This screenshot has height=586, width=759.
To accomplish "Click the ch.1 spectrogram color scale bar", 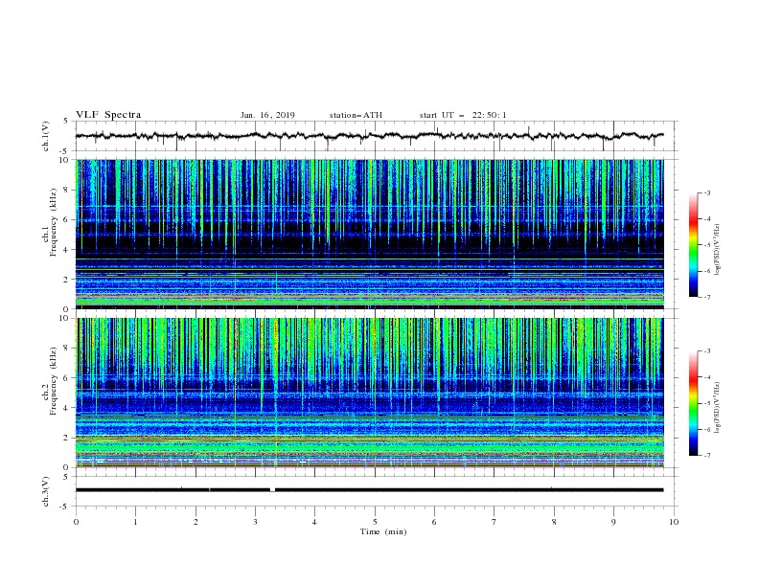I will point(693,245).
